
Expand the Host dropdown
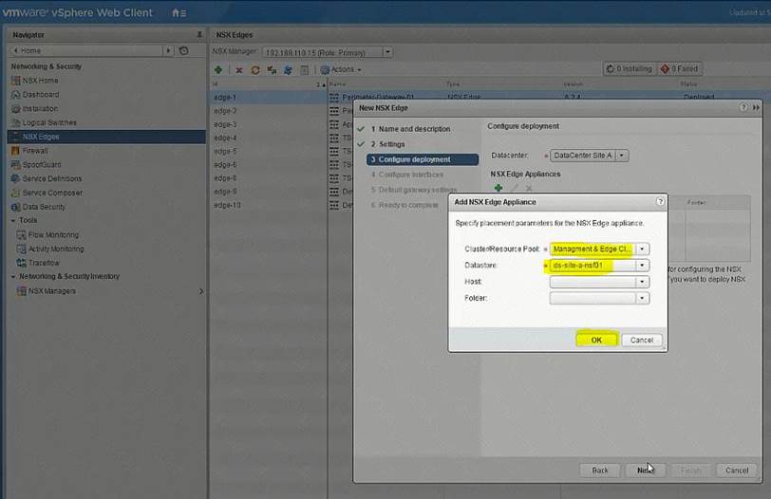(643, 282)
